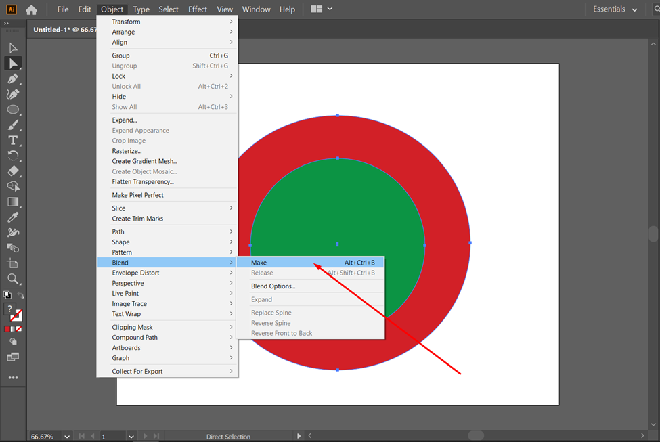
Task: Set the None mode swatch
Action: coord(19,329)
